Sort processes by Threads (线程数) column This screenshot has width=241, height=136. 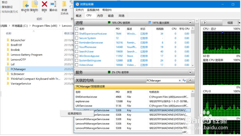(160, 29)
